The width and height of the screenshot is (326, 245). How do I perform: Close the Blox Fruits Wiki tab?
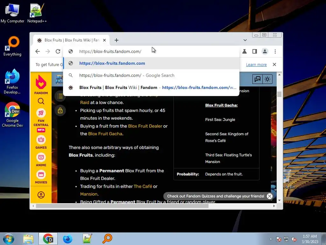pyautogui.click(x=104, y=40)
